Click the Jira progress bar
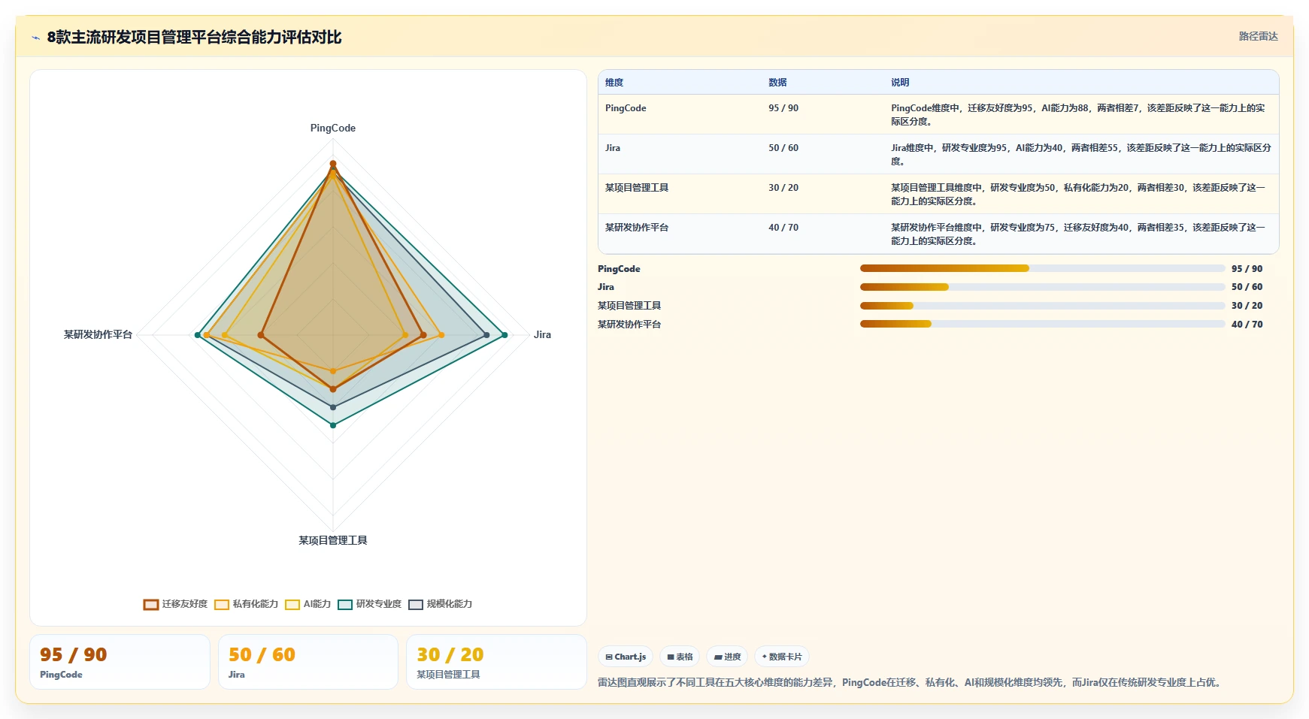Screen dimensions: 1309x719 pos(1043,287)
